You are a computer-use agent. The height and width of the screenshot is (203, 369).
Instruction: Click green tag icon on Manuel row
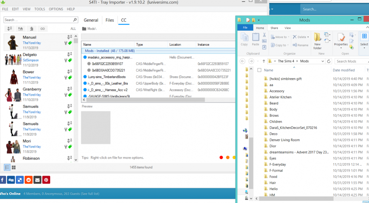(70, 43)
